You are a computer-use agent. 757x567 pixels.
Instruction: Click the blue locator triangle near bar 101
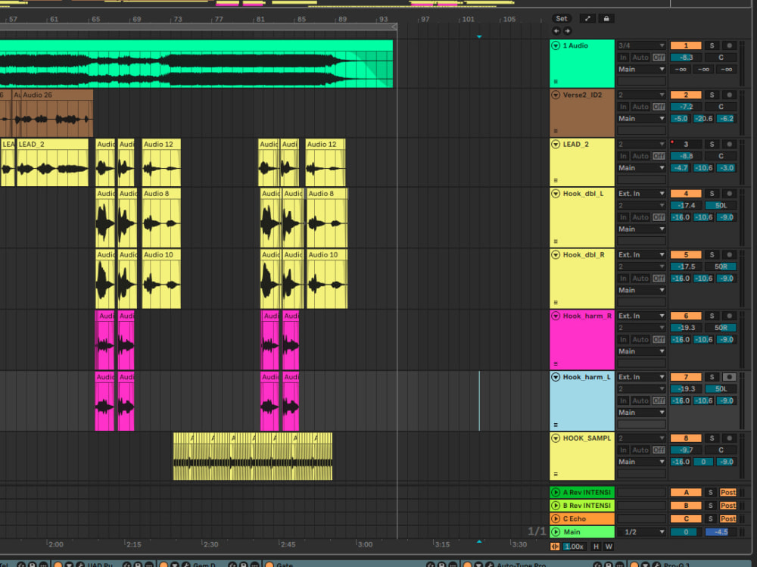[x=479, y=36]
